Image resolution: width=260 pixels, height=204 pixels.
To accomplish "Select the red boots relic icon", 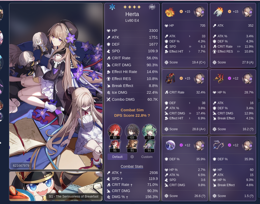I will (218, 78).
